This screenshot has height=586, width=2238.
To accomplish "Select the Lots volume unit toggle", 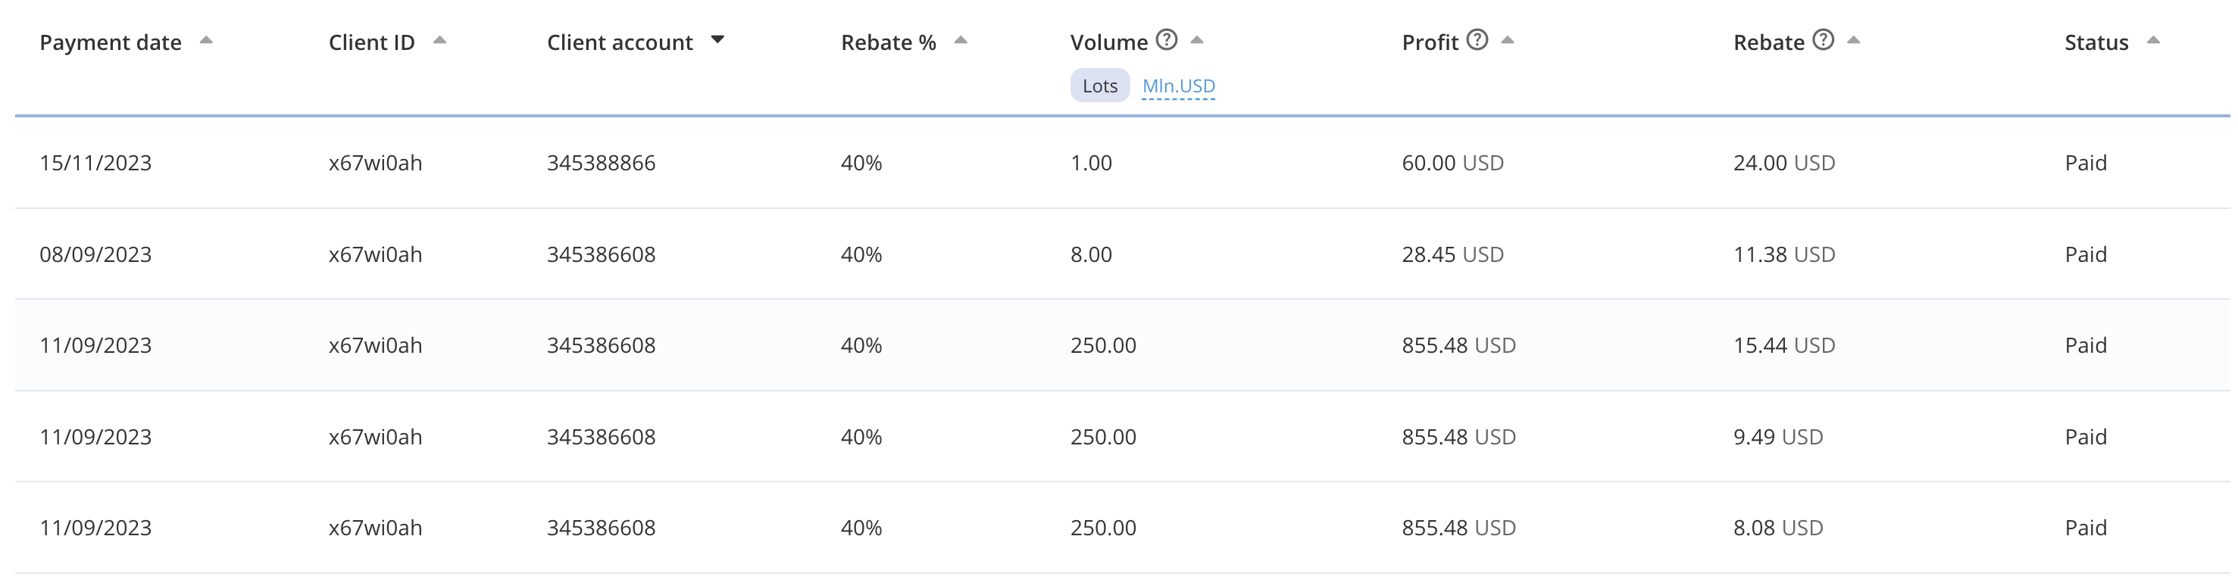I will coord(1099,86).
